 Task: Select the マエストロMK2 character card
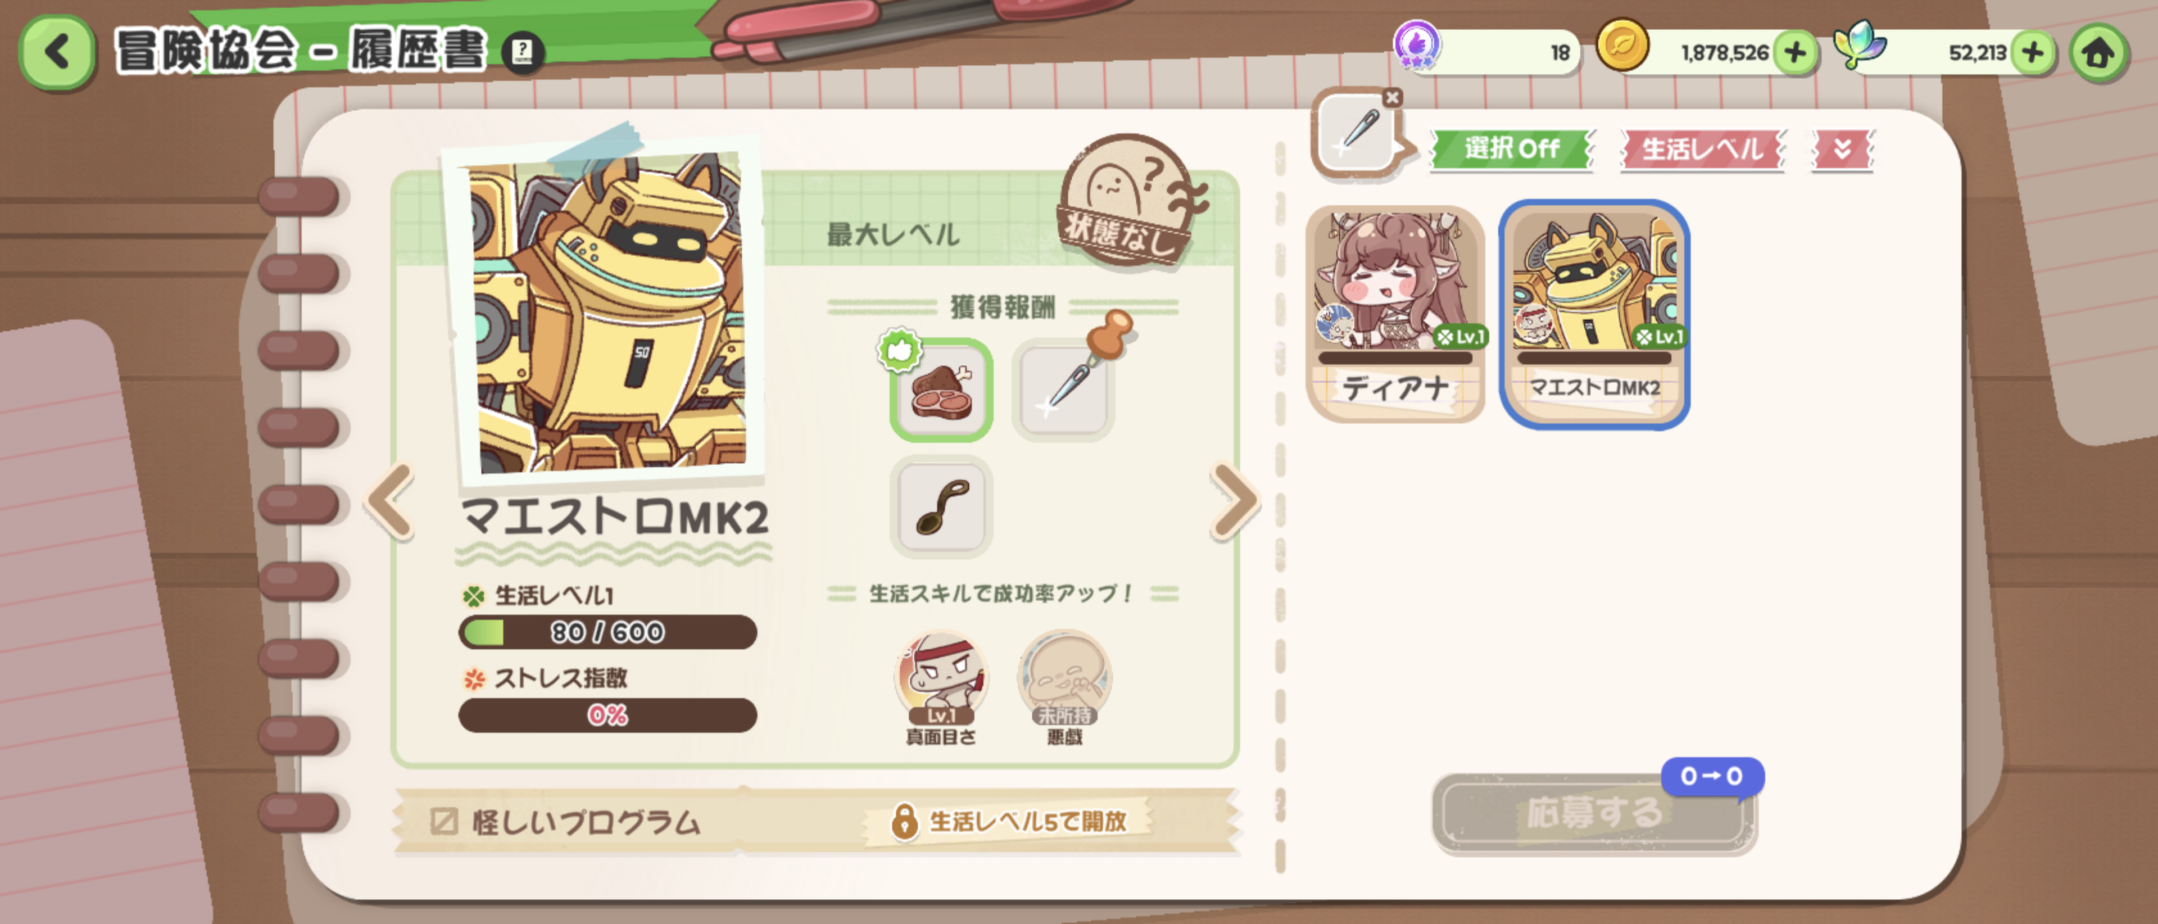(1593, 314)
